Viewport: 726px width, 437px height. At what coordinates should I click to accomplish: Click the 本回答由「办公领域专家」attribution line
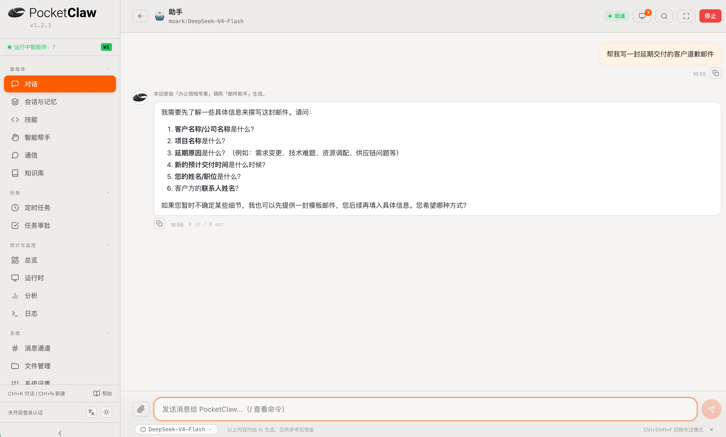pos(210,94)
